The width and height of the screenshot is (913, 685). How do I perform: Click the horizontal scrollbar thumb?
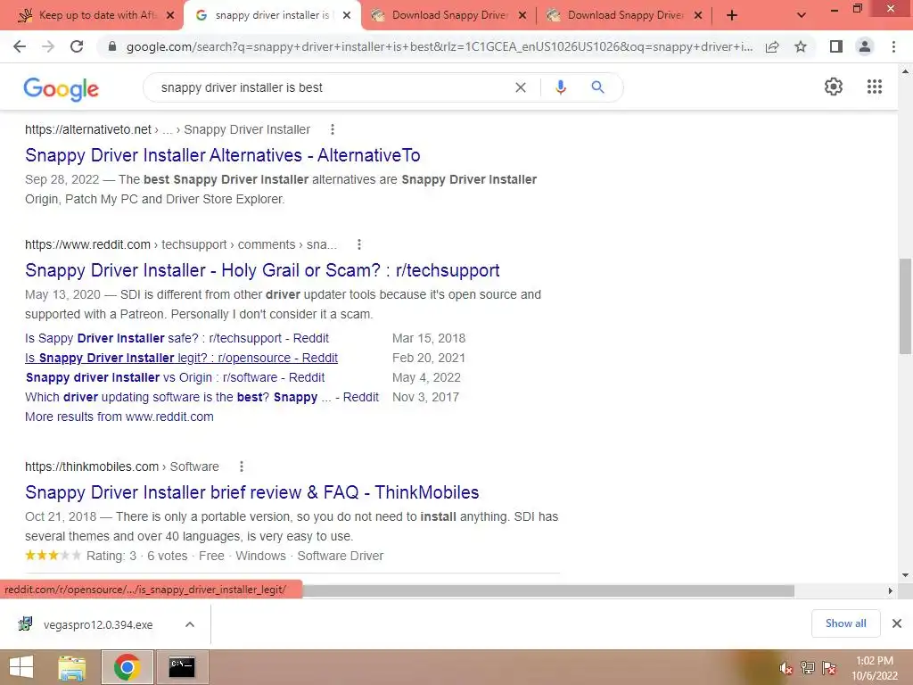click(548, 590)
